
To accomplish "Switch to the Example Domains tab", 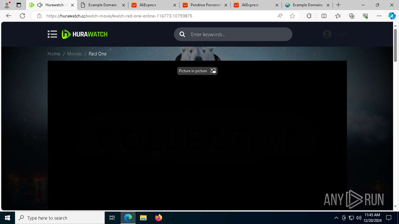I will [307, 5].
